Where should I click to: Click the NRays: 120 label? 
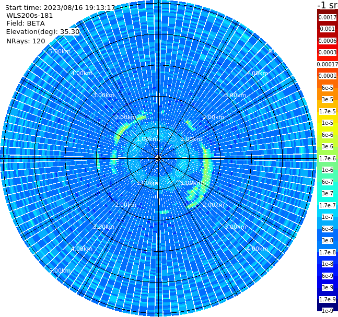click(x=26, y=41)
